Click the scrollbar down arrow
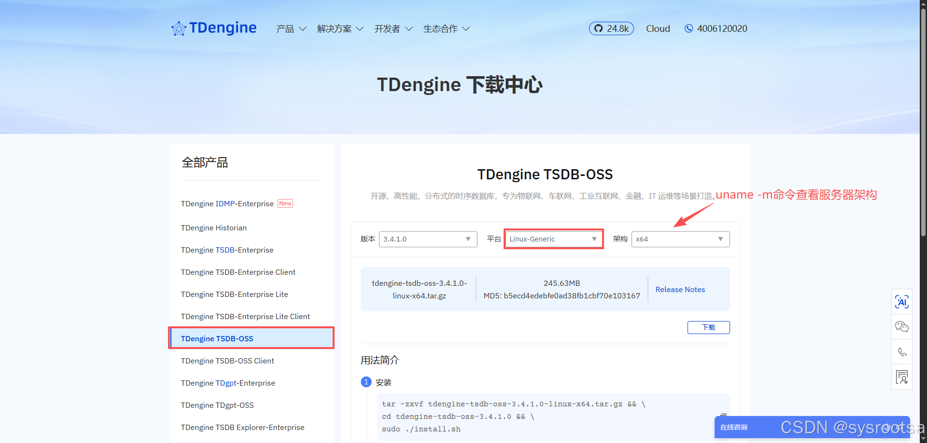Image resolution: width=927 pixels, height=443 pixels. [x=923, y=439]
